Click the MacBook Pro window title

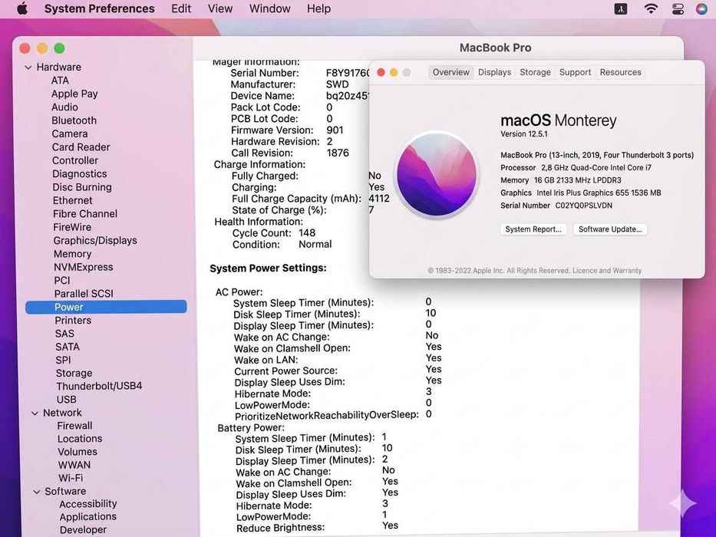pos(495,48)
